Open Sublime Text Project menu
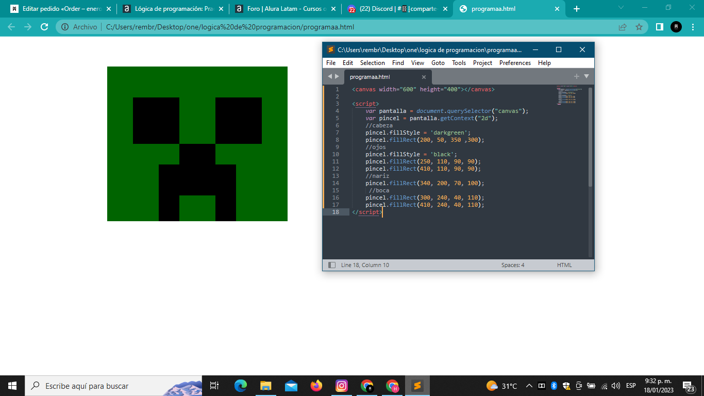704x396 pixels. pyautogui.click(x=482, y=63)
